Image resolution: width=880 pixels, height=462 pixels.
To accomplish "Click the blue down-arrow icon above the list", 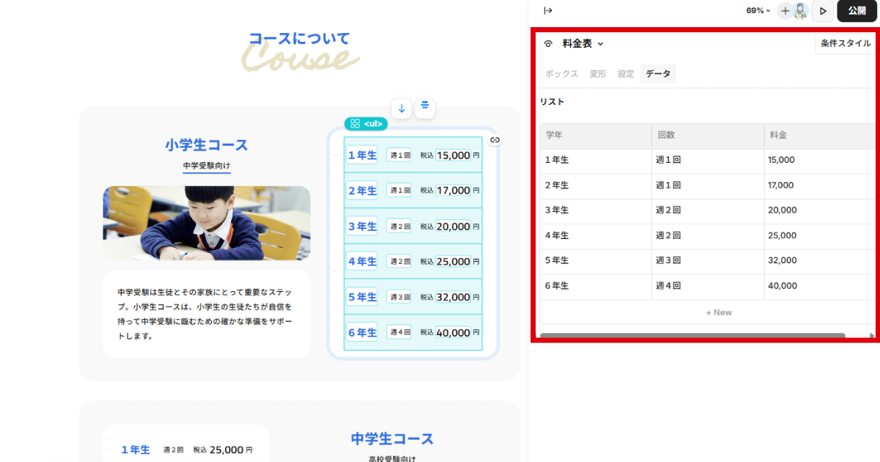I will [401, 108].
